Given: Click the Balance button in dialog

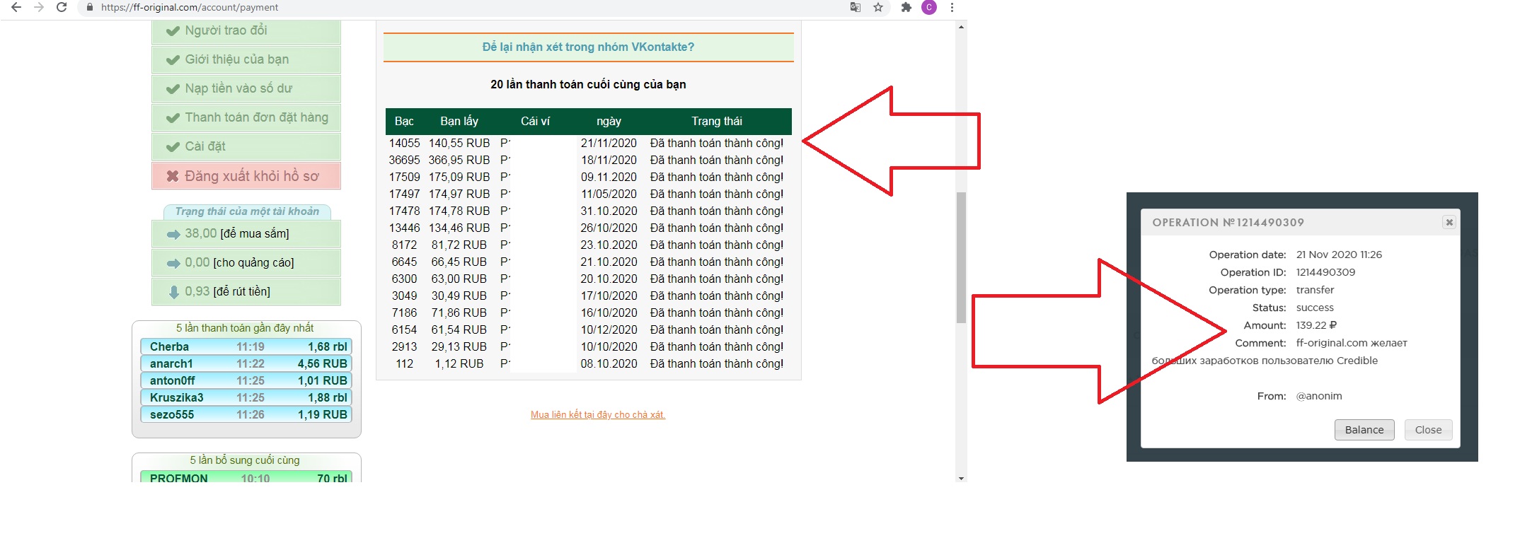Looking at the screenshot, I should 1364,430.
